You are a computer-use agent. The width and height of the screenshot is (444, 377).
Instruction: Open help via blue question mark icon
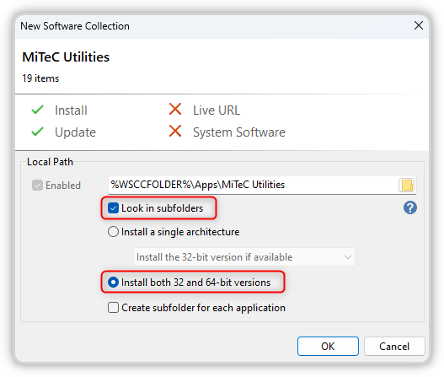tap(409, 207)
